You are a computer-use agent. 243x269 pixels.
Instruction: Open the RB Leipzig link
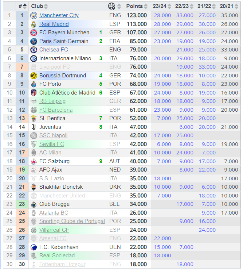(52, 101)
